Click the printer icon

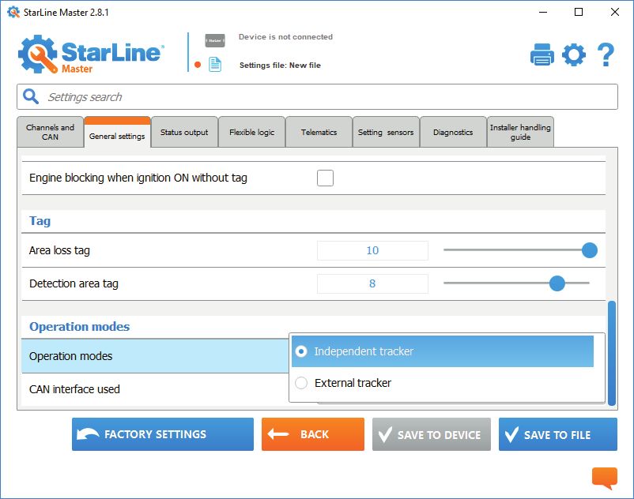click(x=542, y=54)
